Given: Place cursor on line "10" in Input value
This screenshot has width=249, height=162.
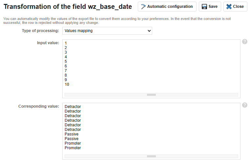Looking at the screenshot, I should (x=67, y=84).
